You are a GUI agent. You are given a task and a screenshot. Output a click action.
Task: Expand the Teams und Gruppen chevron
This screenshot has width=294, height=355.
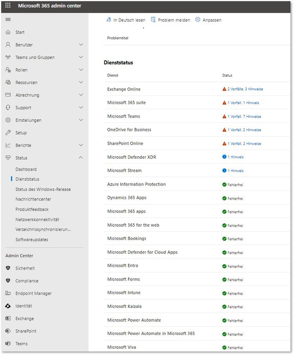[81, 57]
